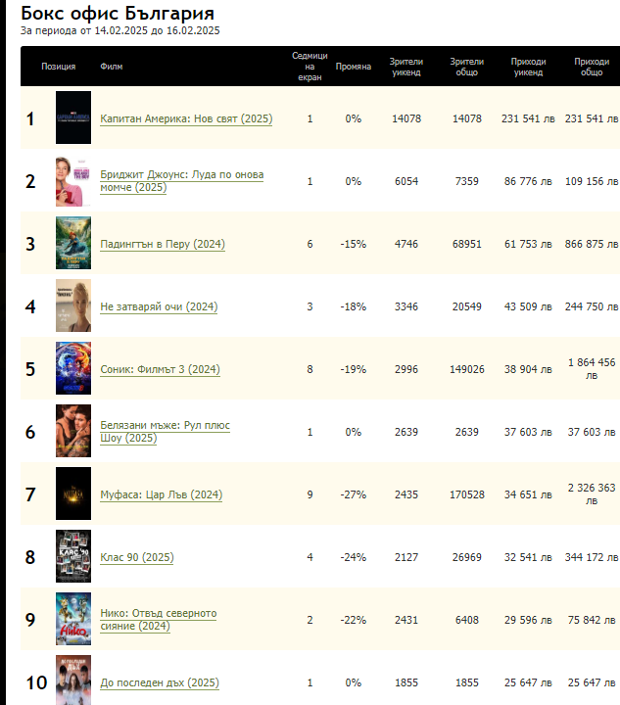
Task: Click the Нико poster thumbnail
Action: coord(73,619)
